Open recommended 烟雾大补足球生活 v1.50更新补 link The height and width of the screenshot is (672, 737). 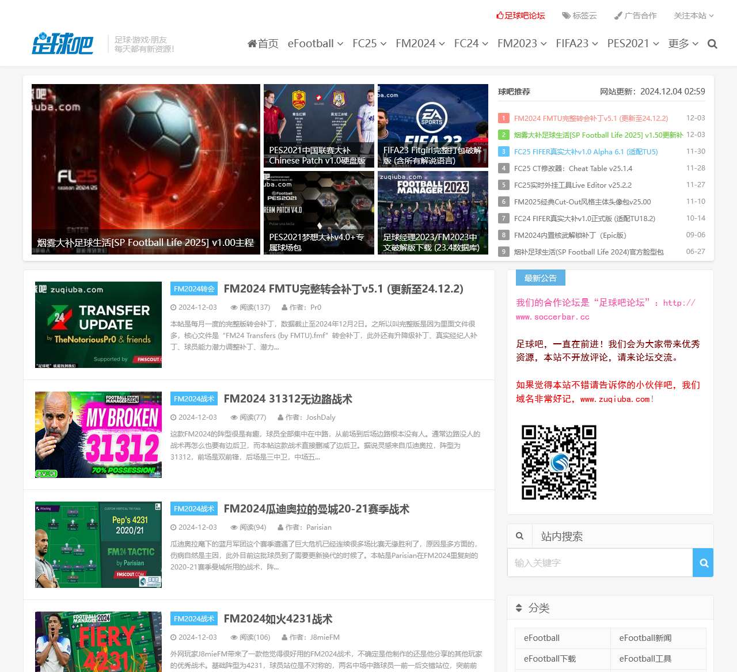point(598,135)
